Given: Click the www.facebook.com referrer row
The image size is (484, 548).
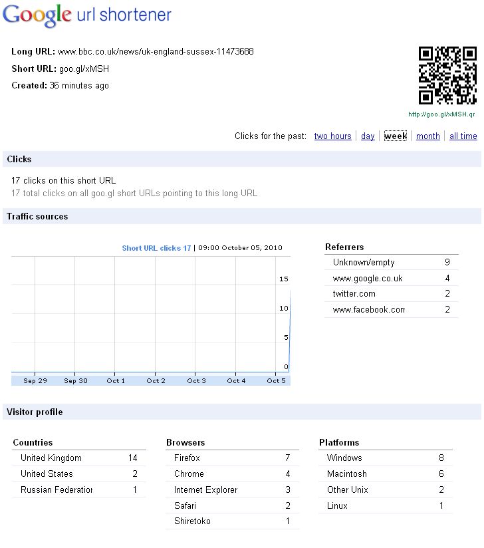Looking at the screenshot, I should [x=392, y=310].
